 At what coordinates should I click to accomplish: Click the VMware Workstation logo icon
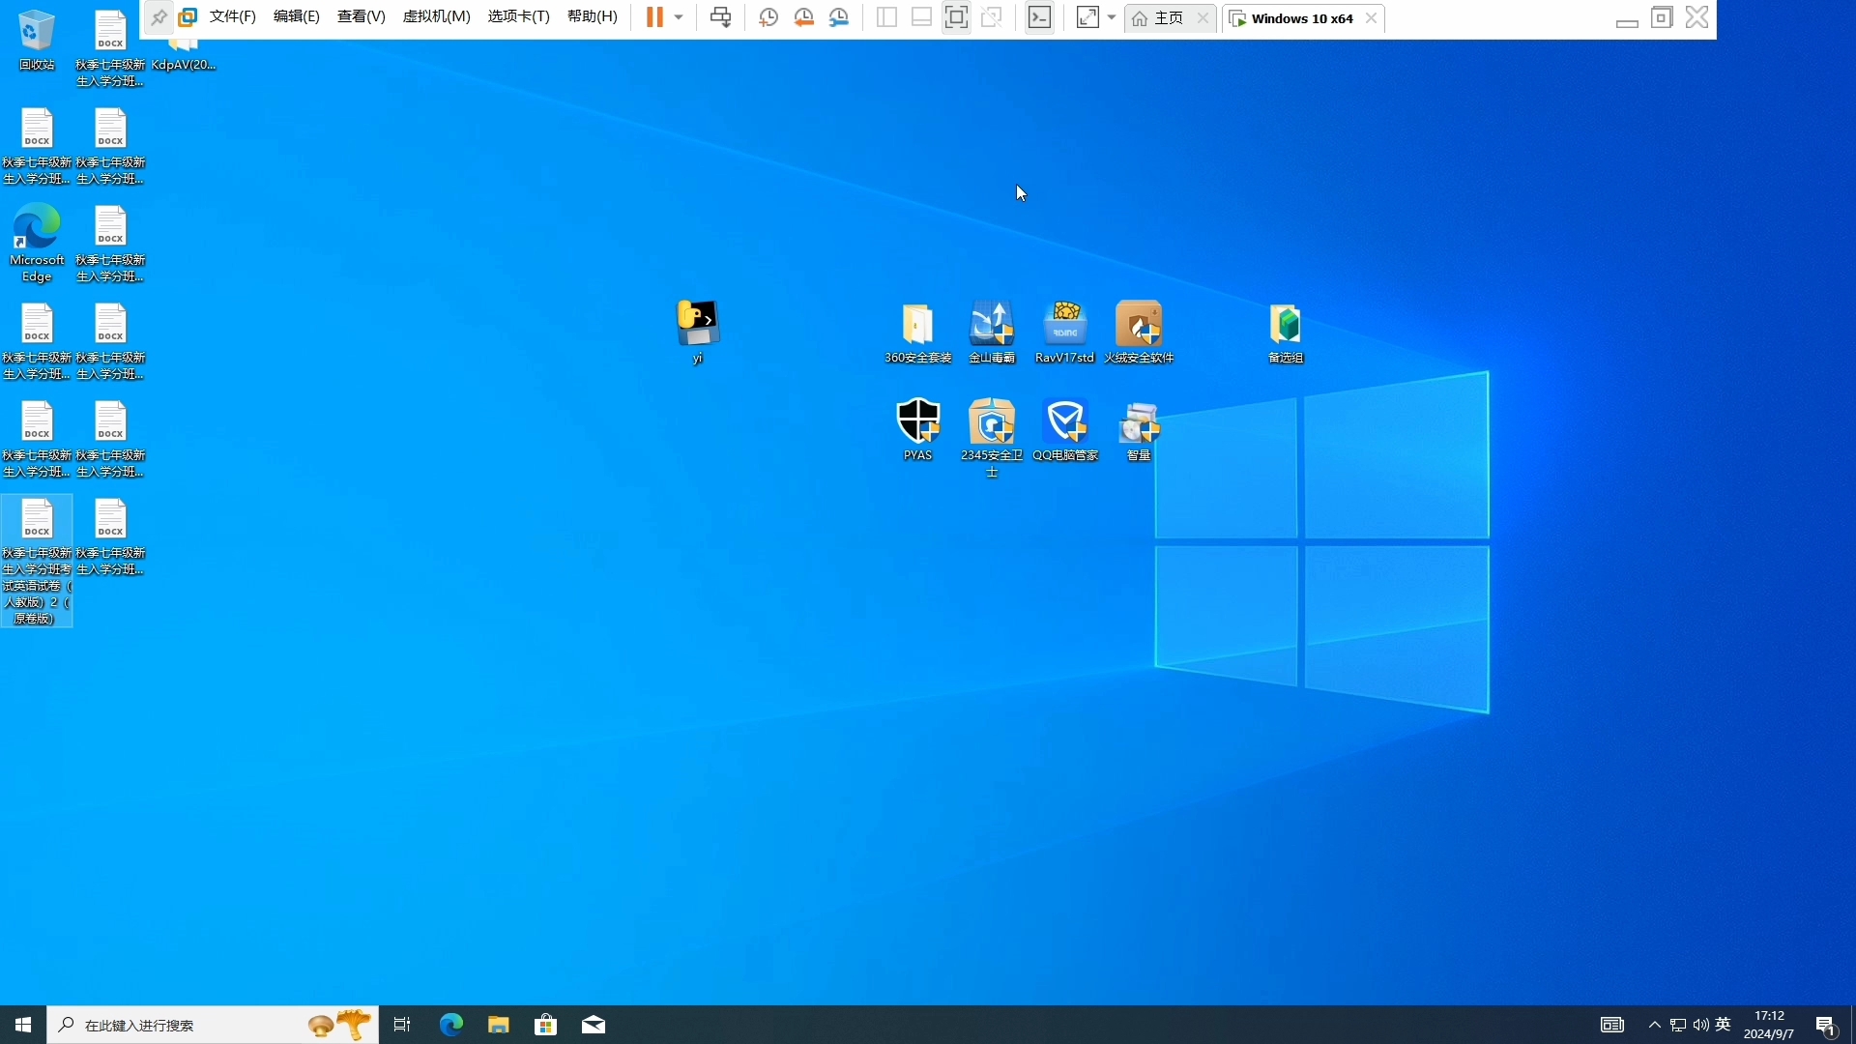point(188,17)
